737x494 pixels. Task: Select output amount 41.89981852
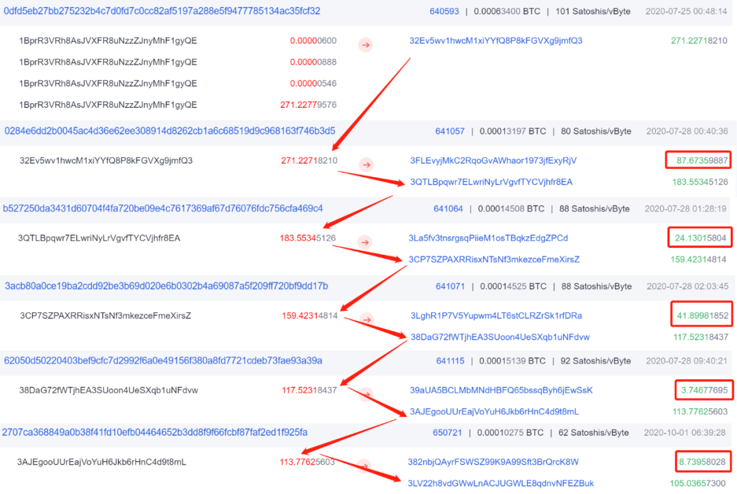tap(703, 316)
